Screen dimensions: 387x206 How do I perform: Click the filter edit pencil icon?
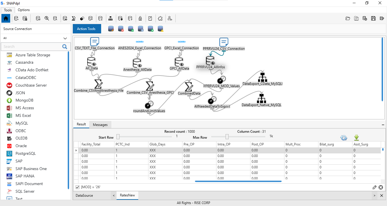coord(374,187)
